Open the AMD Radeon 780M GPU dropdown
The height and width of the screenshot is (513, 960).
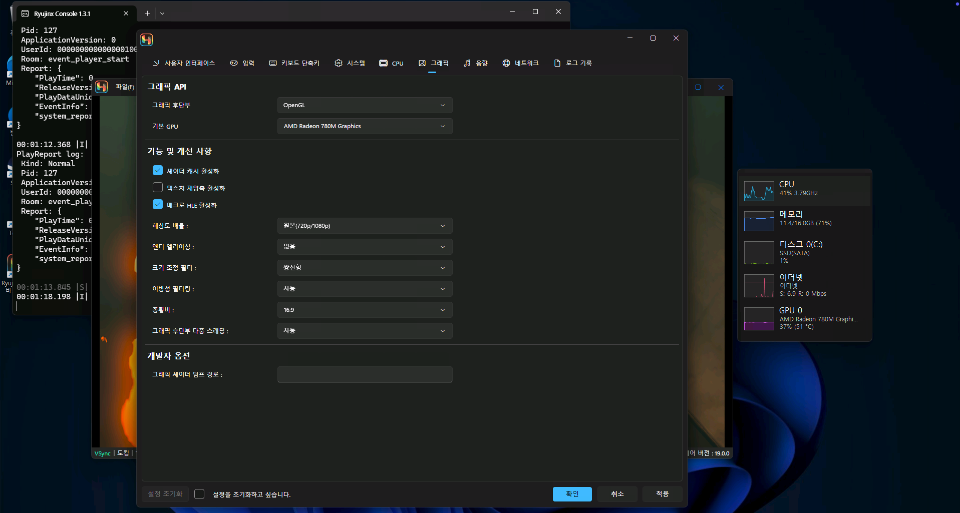click(365, 126)
